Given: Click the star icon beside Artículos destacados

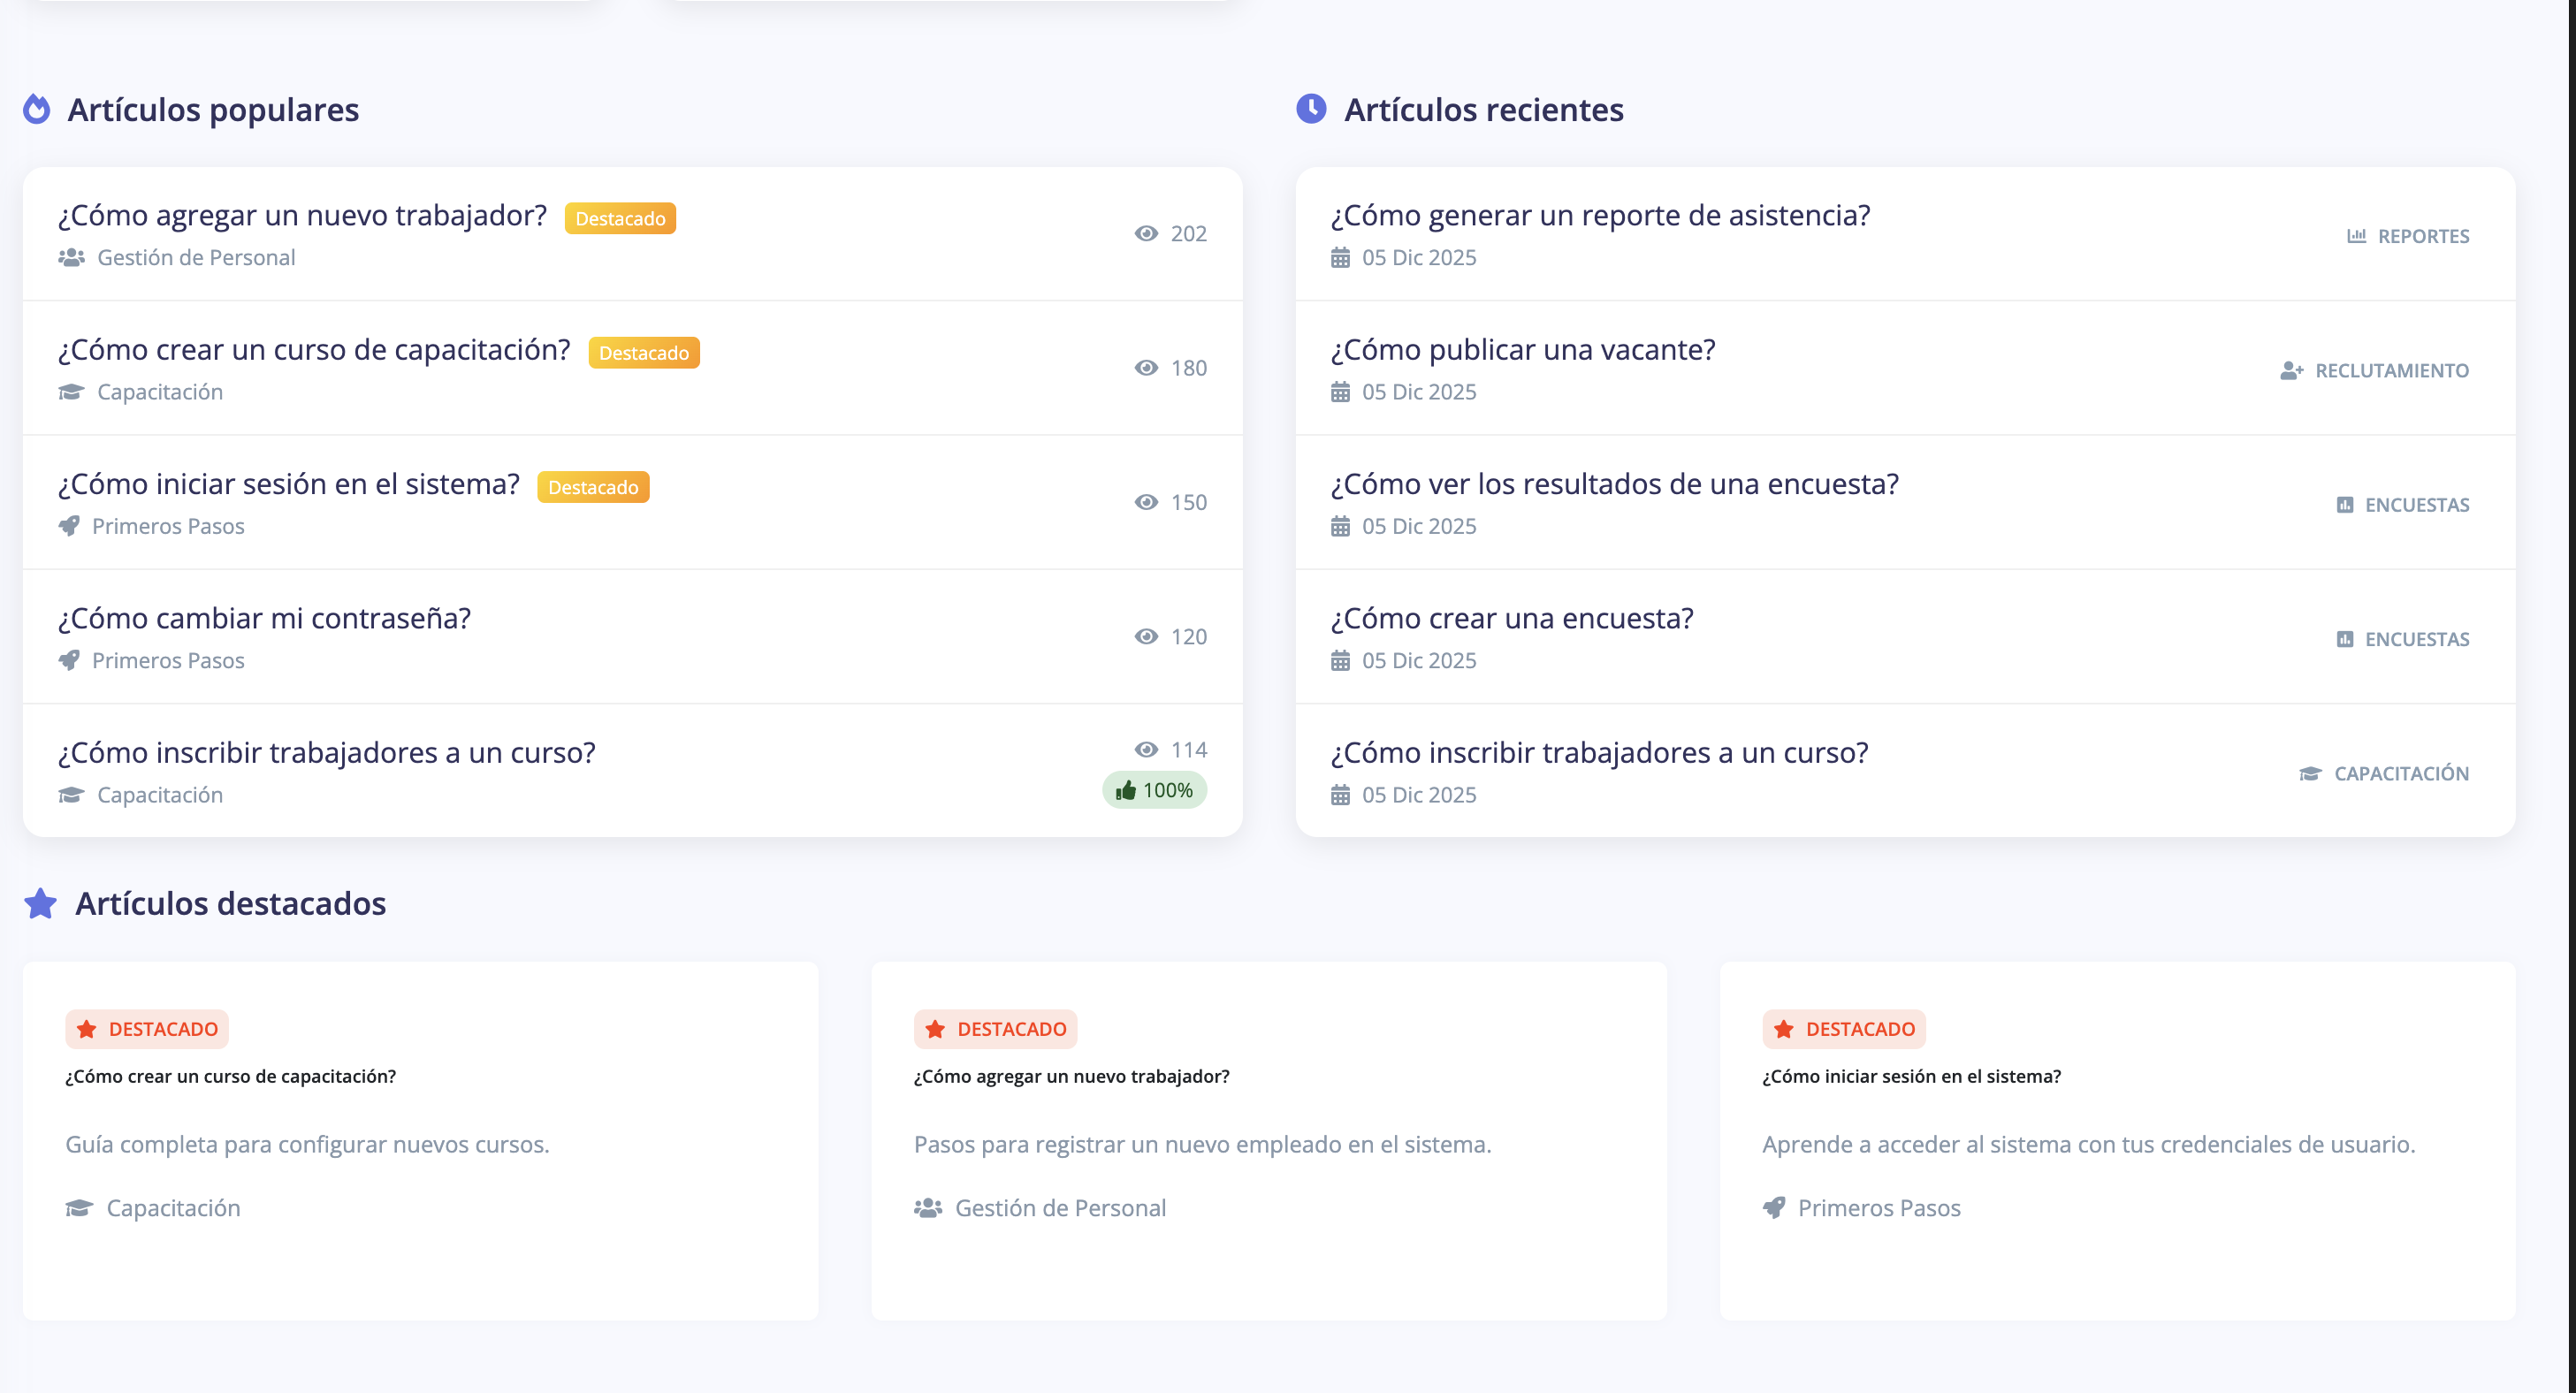Looking at the screenshot, I should click(41, 903).
